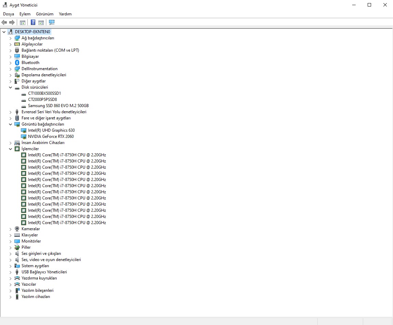Open the Görünüm menu
Viewport: 393px width, 325px height.
(45, 14)
